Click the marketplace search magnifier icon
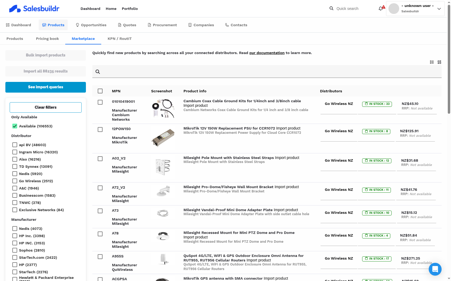 tap(98, 72)
